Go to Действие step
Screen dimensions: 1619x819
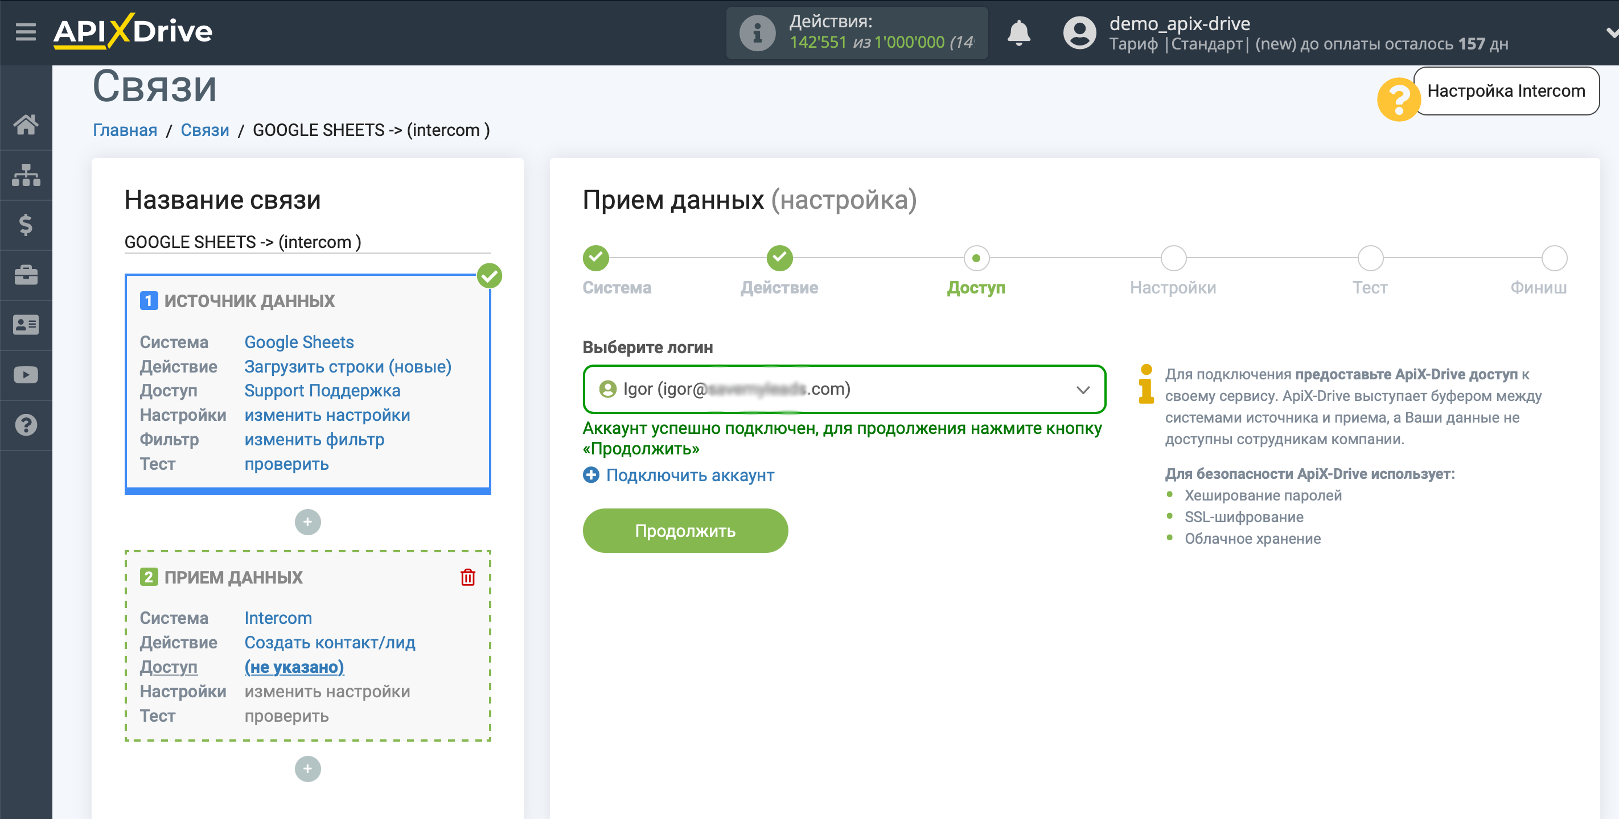pyautogui.click(x=779, y=258)
